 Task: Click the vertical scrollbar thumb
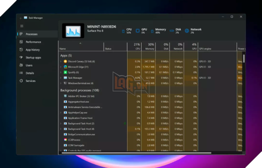244,58
